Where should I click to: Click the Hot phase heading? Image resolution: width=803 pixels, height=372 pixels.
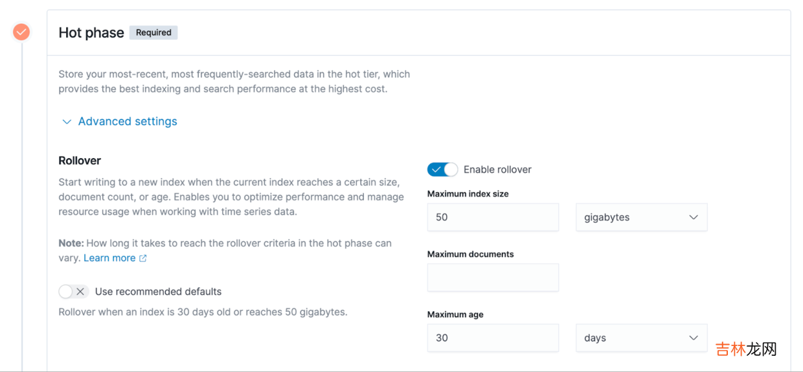91,33
